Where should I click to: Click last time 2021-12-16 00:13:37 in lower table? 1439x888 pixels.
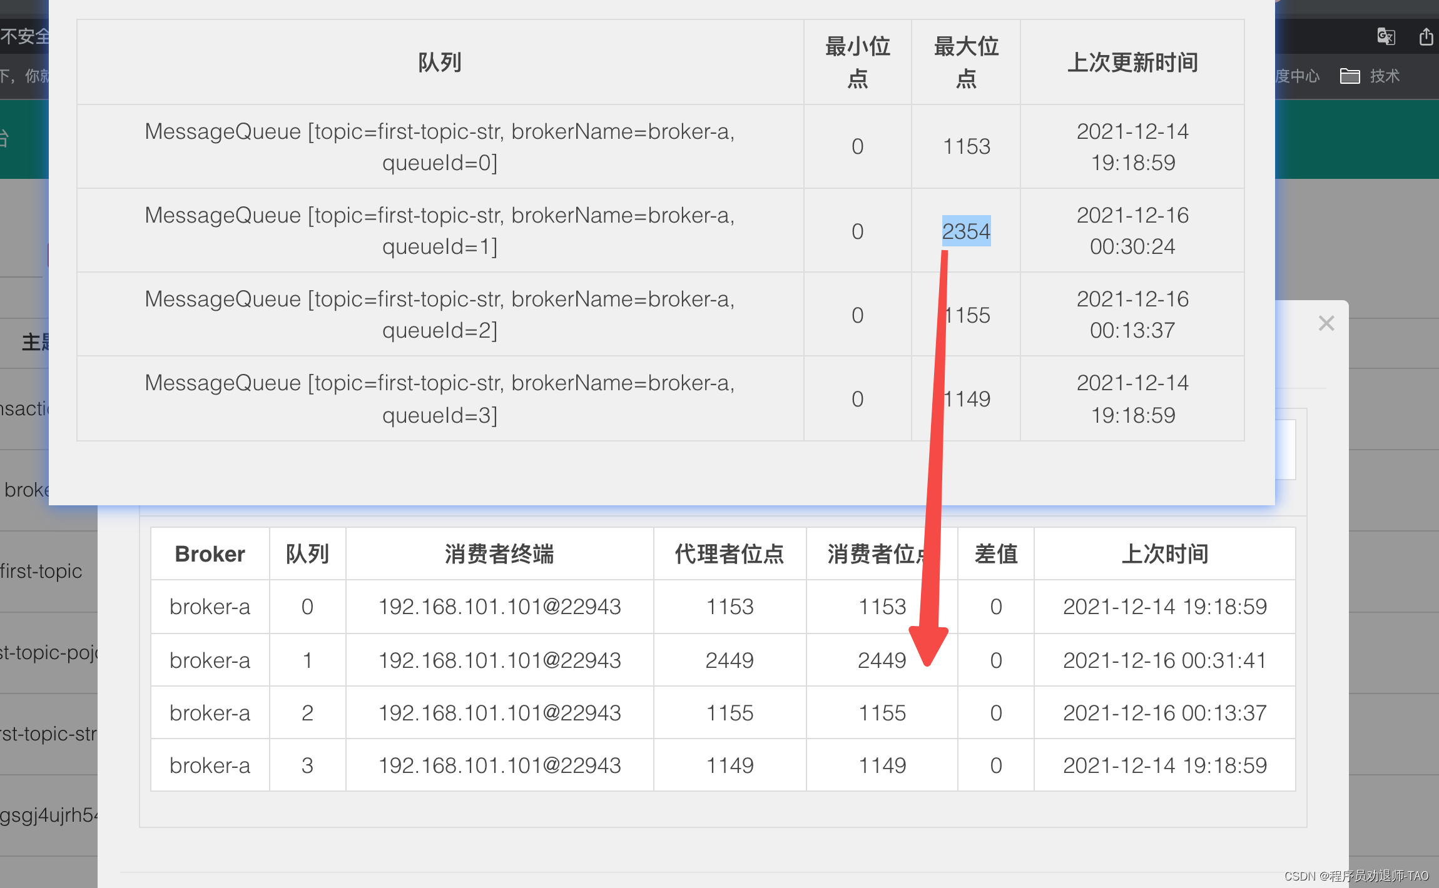tap(1164, 713)
